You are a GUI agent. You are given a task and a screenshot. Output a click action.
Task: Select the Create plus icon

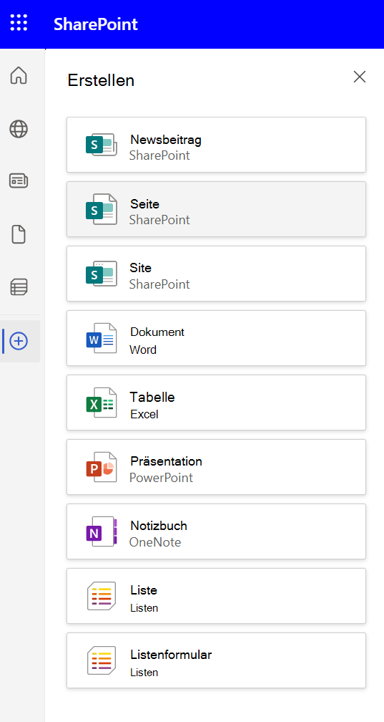tap(19, 341)
